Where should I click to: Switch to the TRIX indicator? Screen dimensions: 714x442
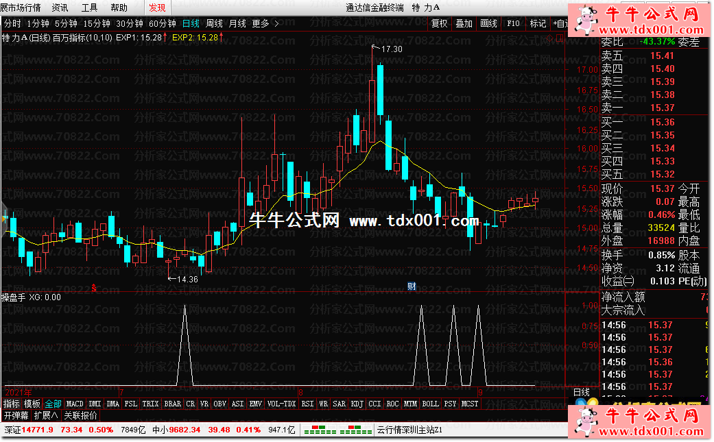(x=150, y=404)
